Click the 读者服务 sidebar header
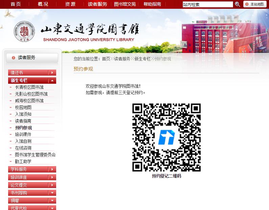The image size is (269, 210). [32, 58]
